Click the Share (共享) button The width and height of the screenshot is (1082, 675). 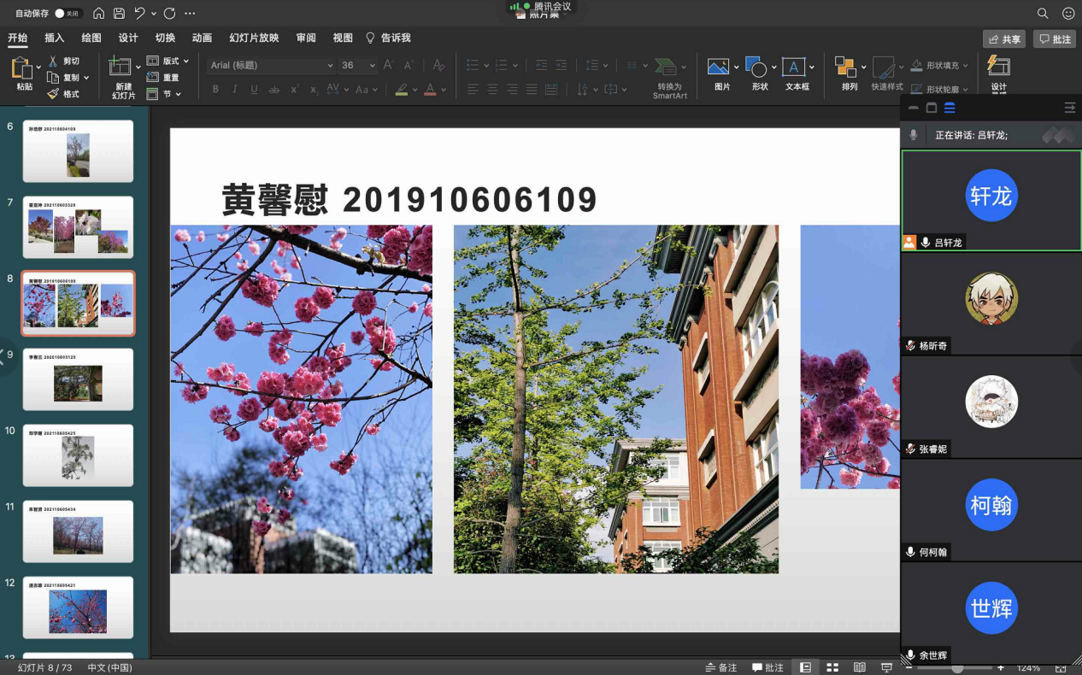pos(1003,39)
